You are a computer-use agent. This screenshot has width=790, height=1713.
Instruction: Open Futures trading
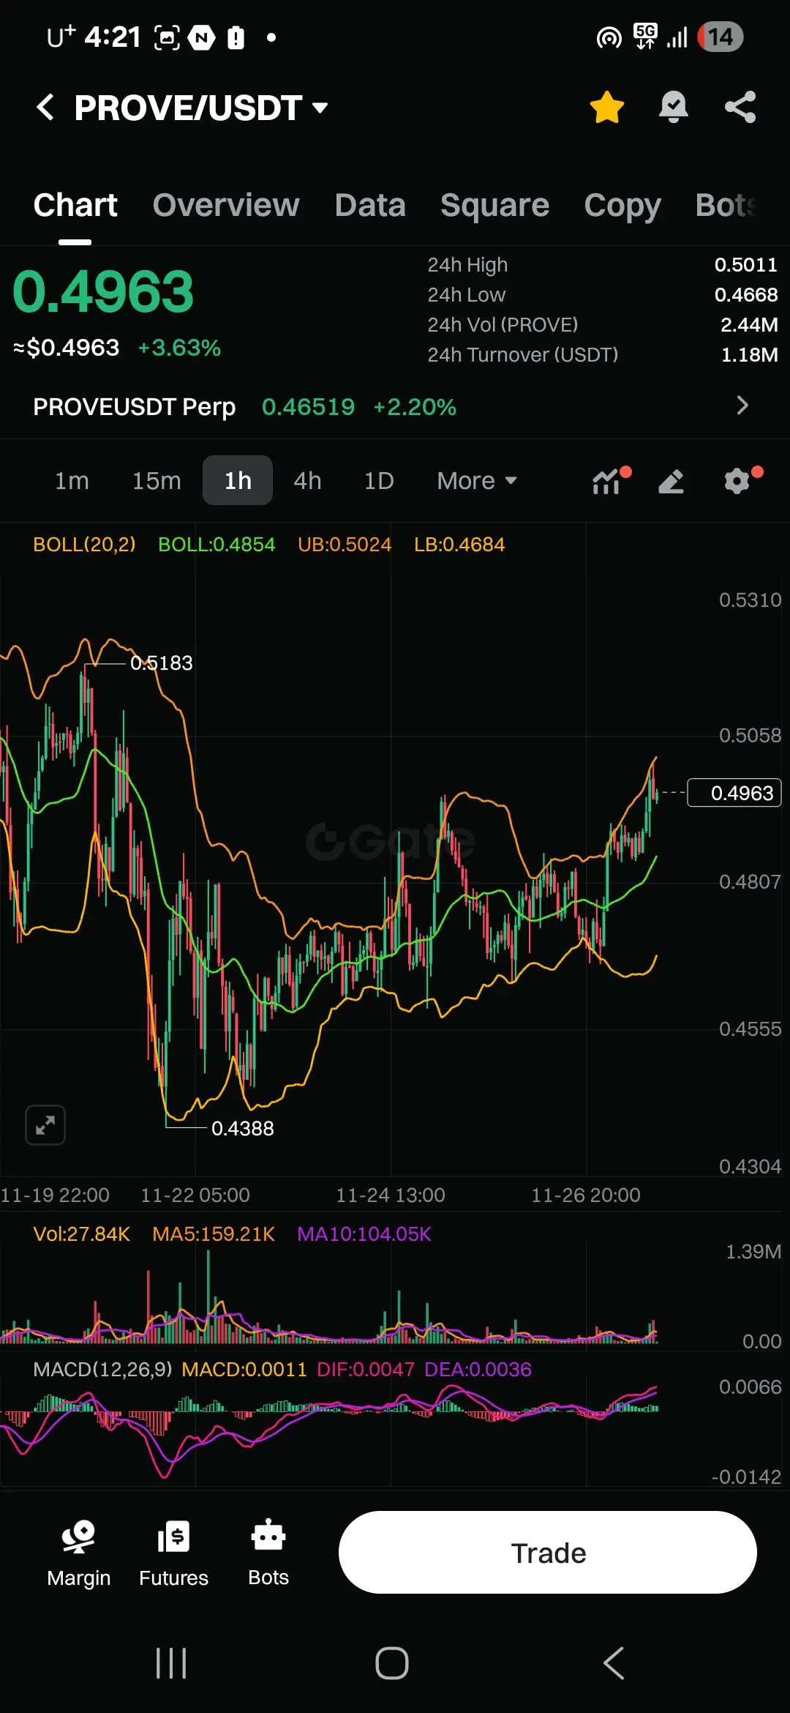click(173, 1552)
